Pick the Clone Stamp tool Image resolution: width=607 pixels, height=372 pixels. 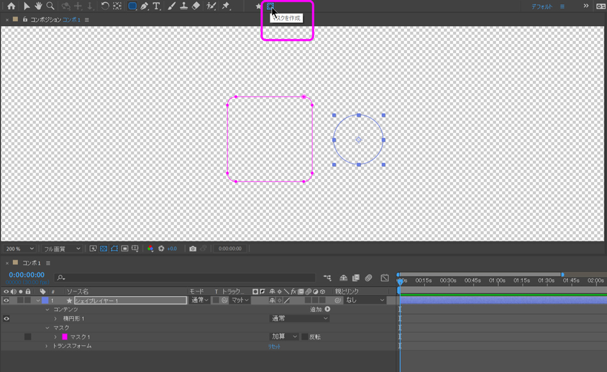183,6
